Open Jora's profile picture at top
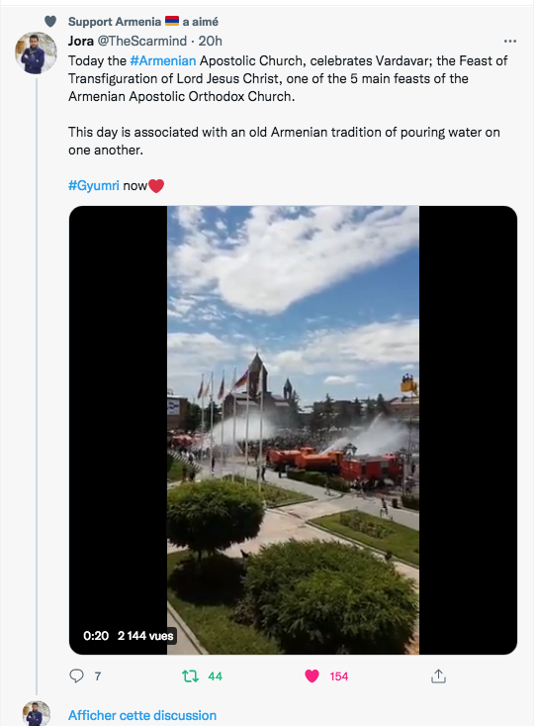The image size is (536, 726). click(x=36, y=52)
